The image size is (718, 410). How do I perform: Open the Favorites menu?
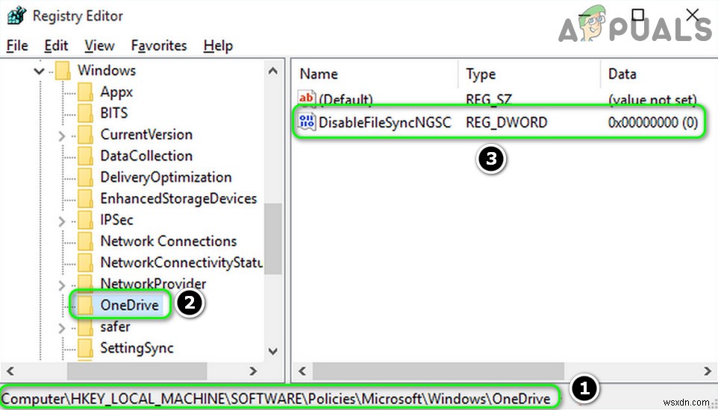[158, 45]
